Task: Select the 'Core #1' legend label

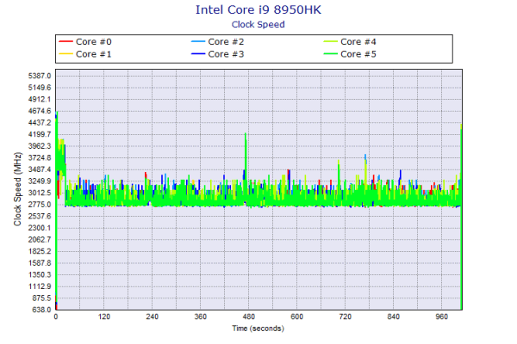Action: tap(94, 54)
